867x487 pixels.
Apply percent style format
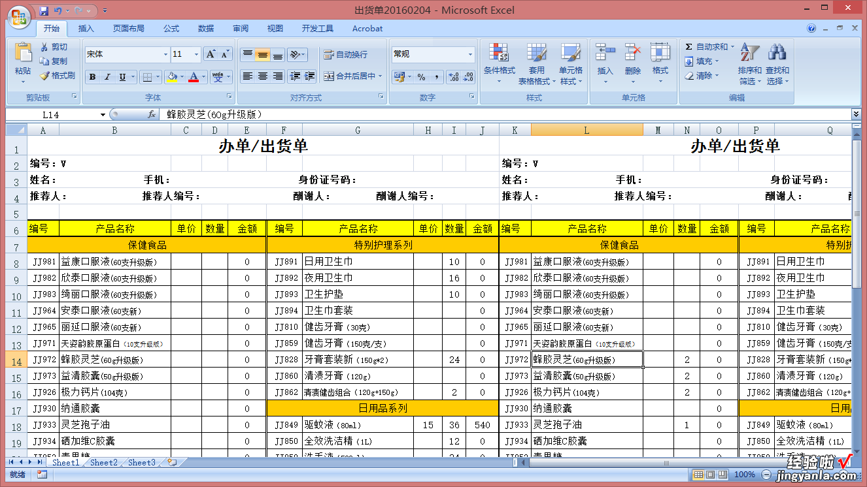421,77
